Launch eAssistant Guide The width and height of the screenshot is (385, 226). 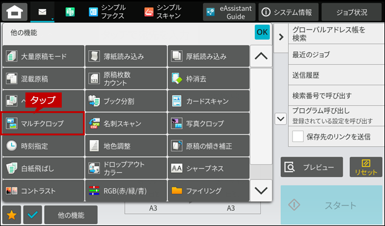coord(229,11)
